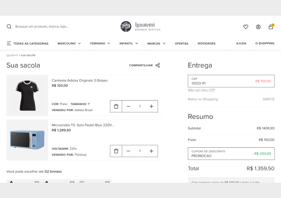Click the Iguatemi breadcrumb link
The width and height of the screenshot is (281, 198).
(x=12, y=55)
